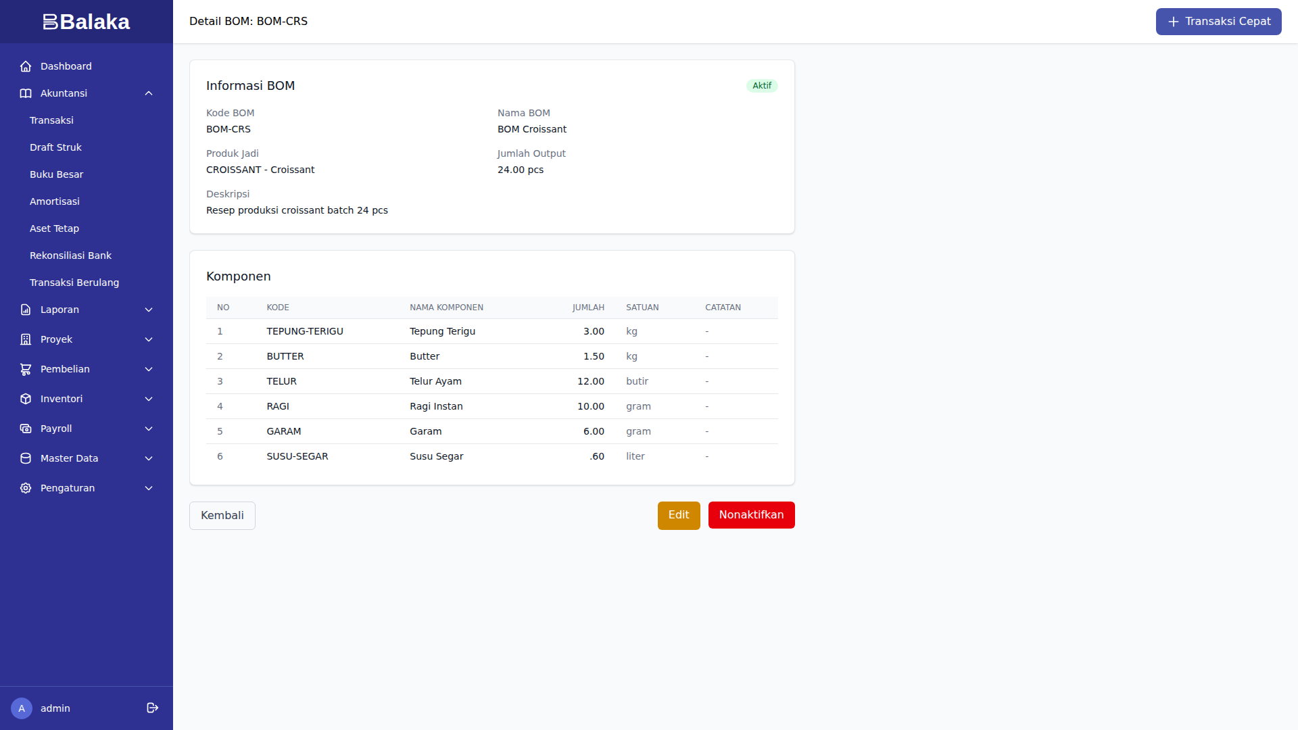The image size is (1298, 730).
Task: Expand the Payroll submenu chevron
Action: [x=149, y=429]
